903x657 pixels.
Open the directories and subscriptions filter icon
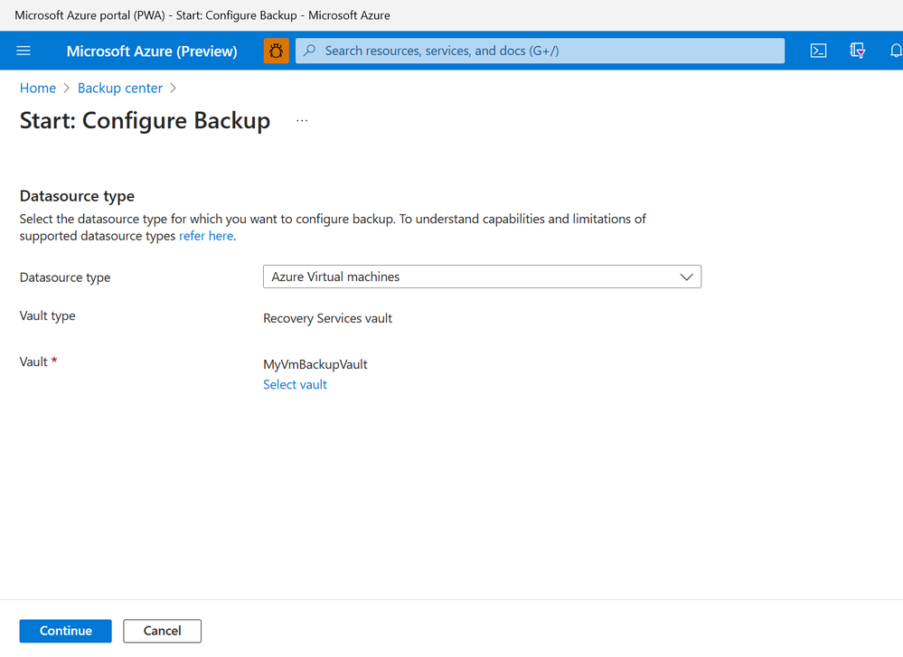pos(858,51)
